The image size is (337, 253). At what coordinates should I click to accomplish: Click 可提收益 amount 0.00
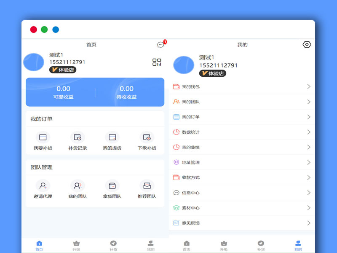(x=63, y=89)
